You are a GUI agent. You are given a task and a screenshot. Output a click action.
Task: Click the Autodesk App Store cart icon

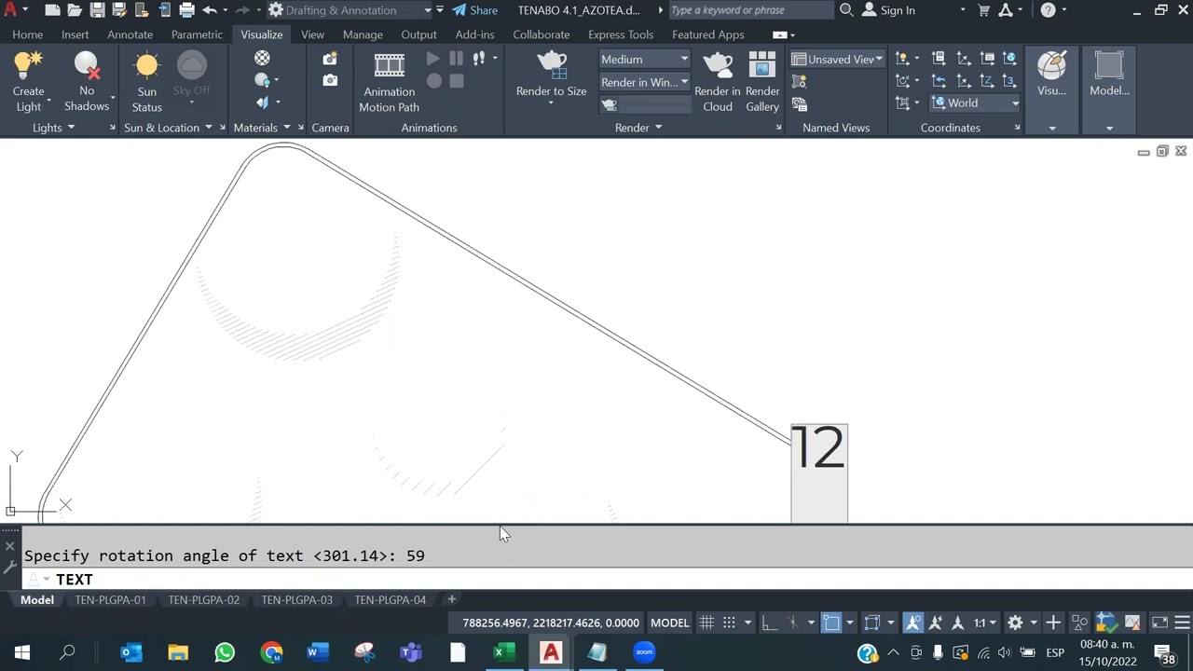983,10
